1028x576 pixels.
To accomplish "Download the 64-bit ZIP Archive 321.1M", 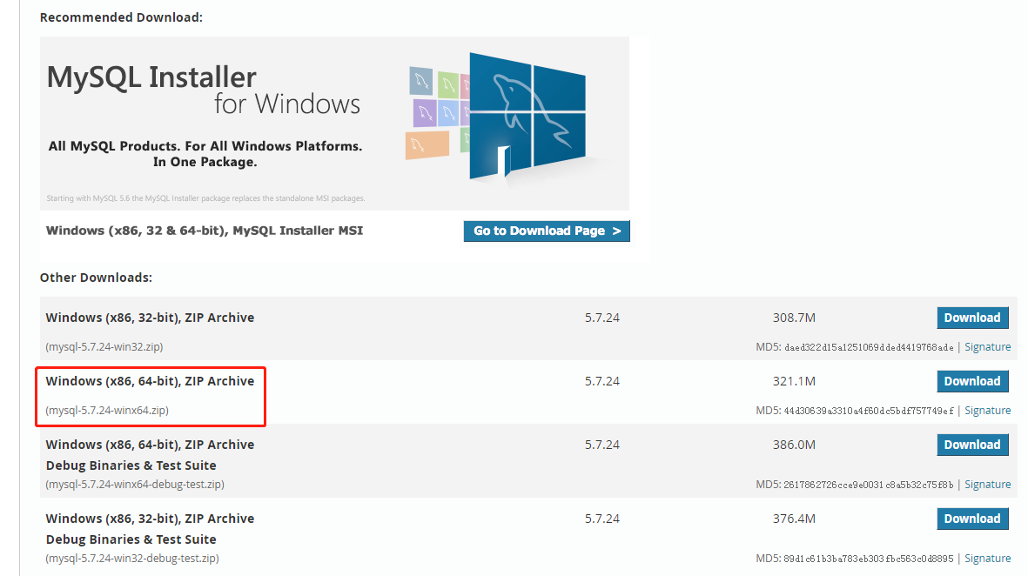I will 972,381.
